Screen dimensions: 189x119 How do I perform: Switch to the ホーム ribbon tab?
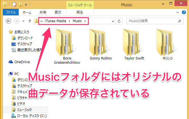[27, 12]
